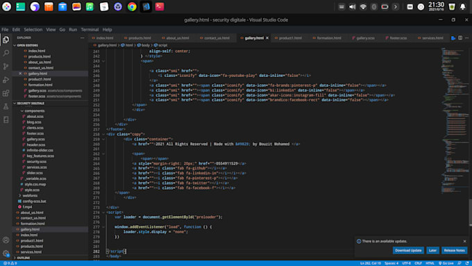
Task: Open Explorer more actions ellipsis
Action: (82, 38)
